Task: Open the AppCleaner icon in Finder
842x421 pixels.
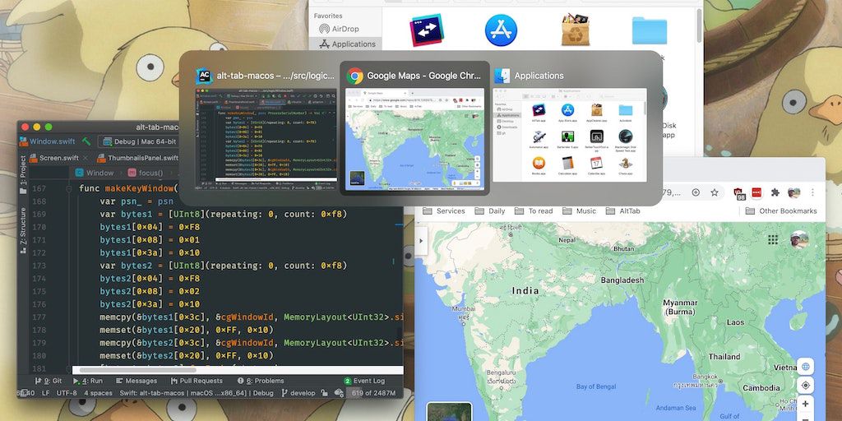Action: (x=575, y=30)
